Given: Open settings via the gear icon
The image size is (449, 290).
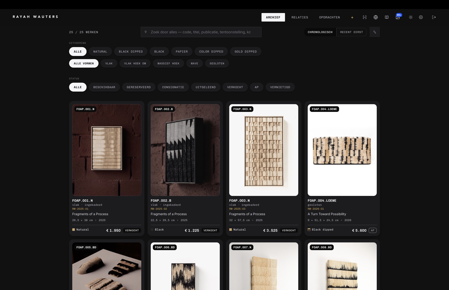Looking at the screenshot, I should pyautogui.click(x=421, y=17).
